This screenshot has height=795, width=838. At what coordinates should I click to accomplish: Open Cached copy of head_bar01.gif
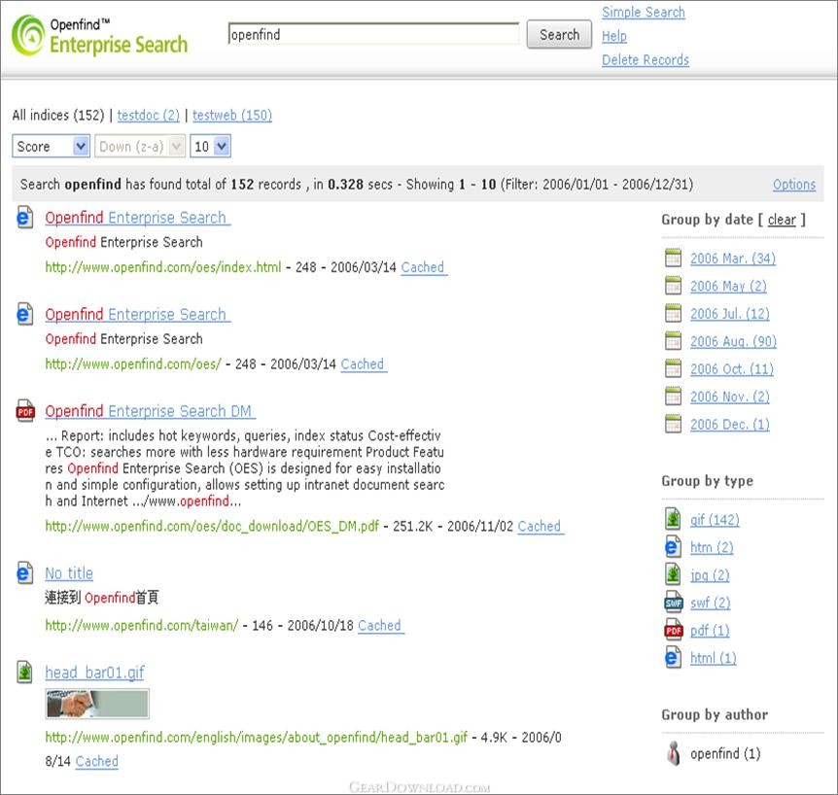[97, 761]
